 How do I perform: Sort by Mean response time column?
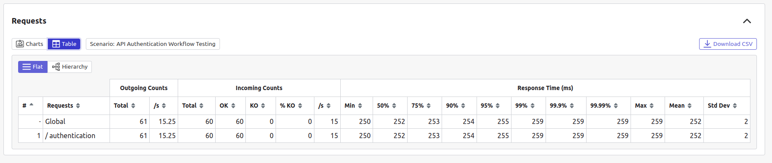pyautogui.click(x=684, y=106)
